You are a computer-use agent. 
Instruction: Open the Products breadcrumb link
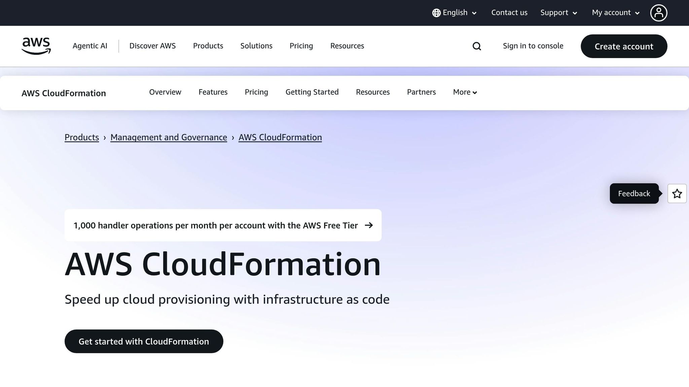click(82, 137)
